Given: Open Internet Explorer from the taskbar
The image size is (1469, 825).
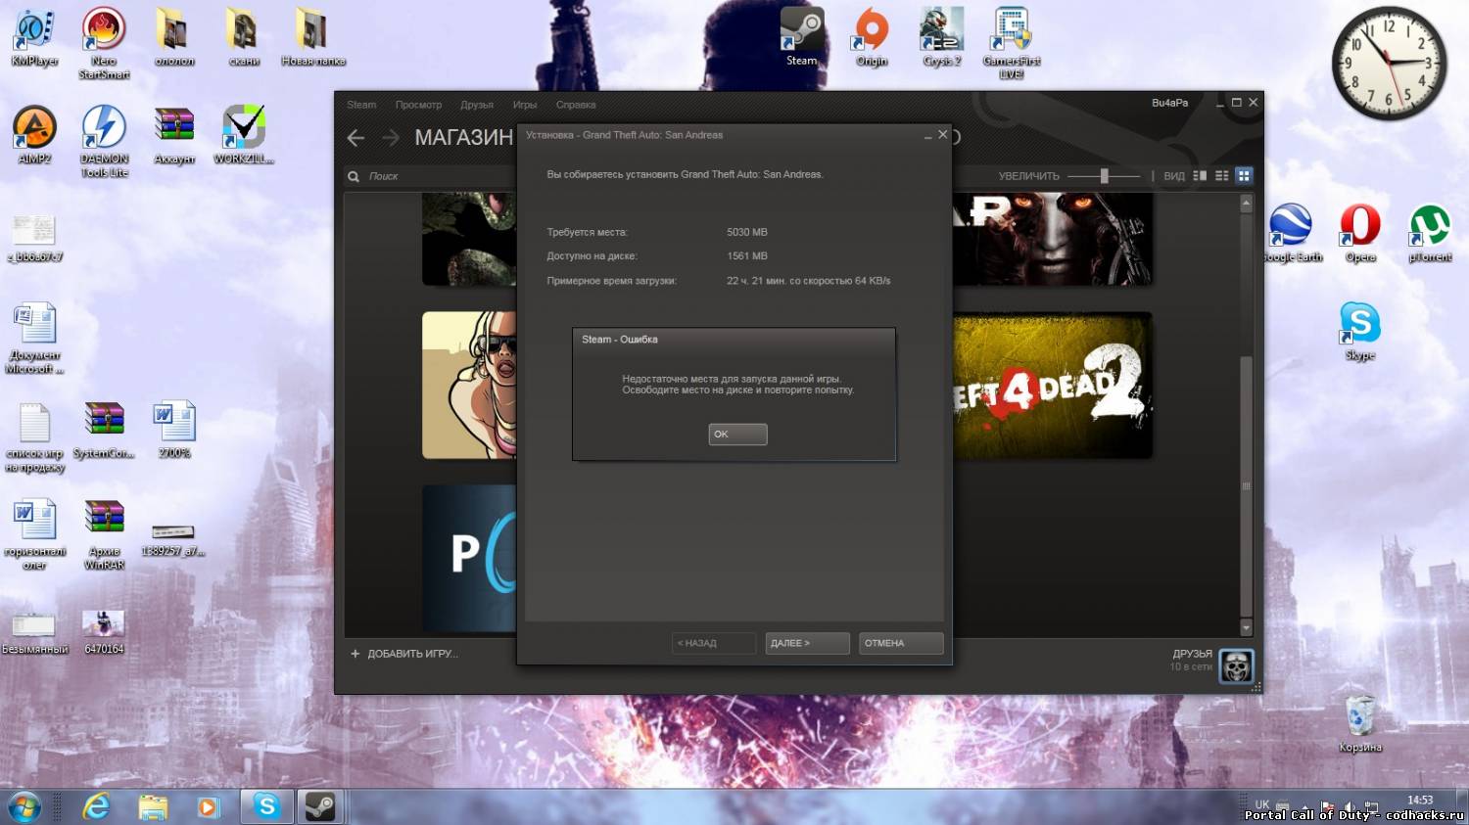Looking at the screenshot, I should pyautogui.click(x=96, y=807).
